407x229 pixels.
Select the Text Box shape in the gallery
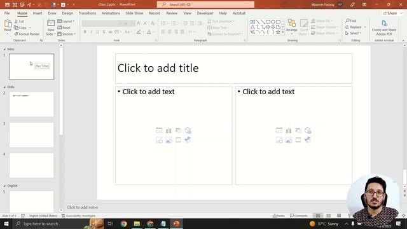pos(252,22)
